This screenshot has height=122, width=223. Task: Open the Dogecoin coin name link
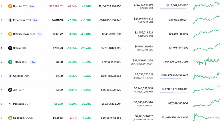tap(19, 118)
